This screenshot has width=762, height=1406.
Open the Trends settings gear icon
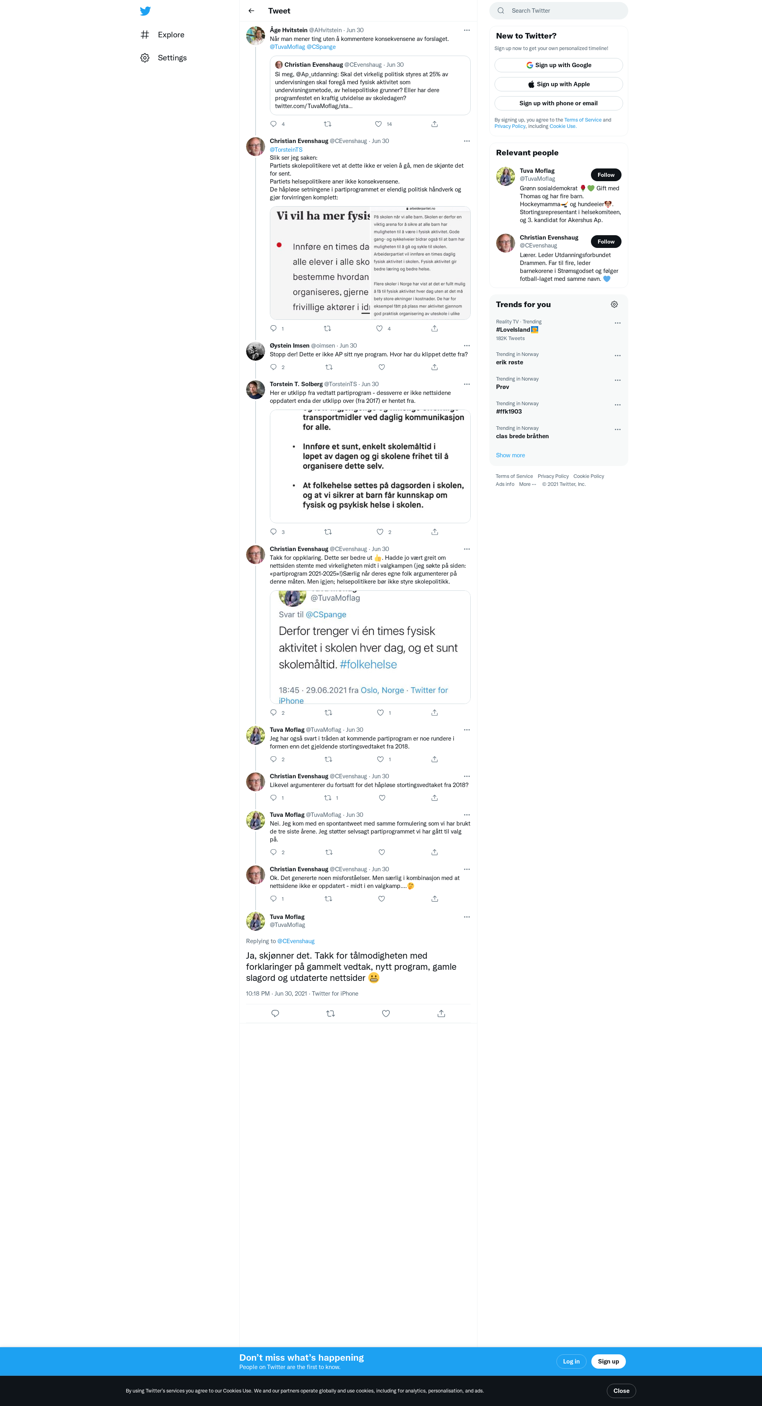point(614,305)
